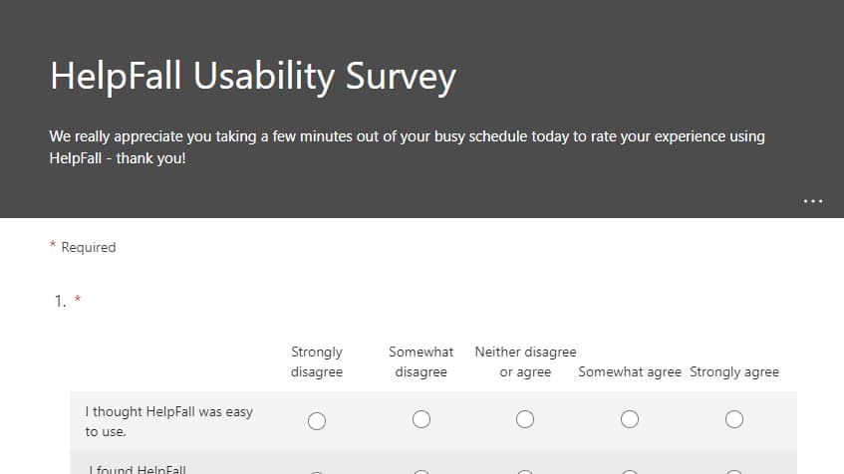844x474 pixels.
Task: Click the Strongly disagree column header
Action: coord(317,361)
